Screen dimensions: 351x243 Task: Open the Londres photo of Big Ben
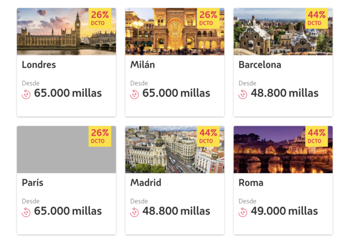click(x=67, y=32)
